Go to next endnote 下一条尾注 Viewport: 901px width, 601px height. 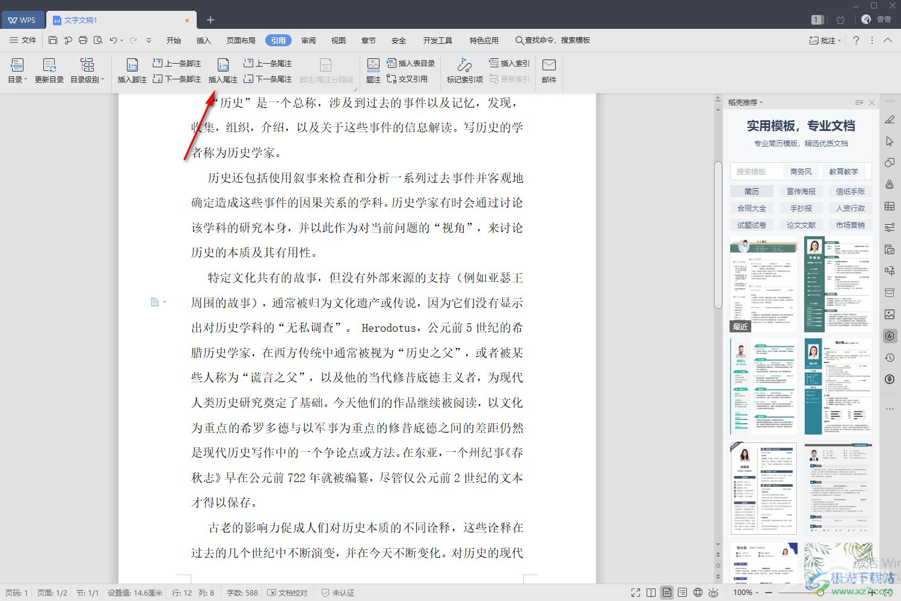[x=268, y=79]
